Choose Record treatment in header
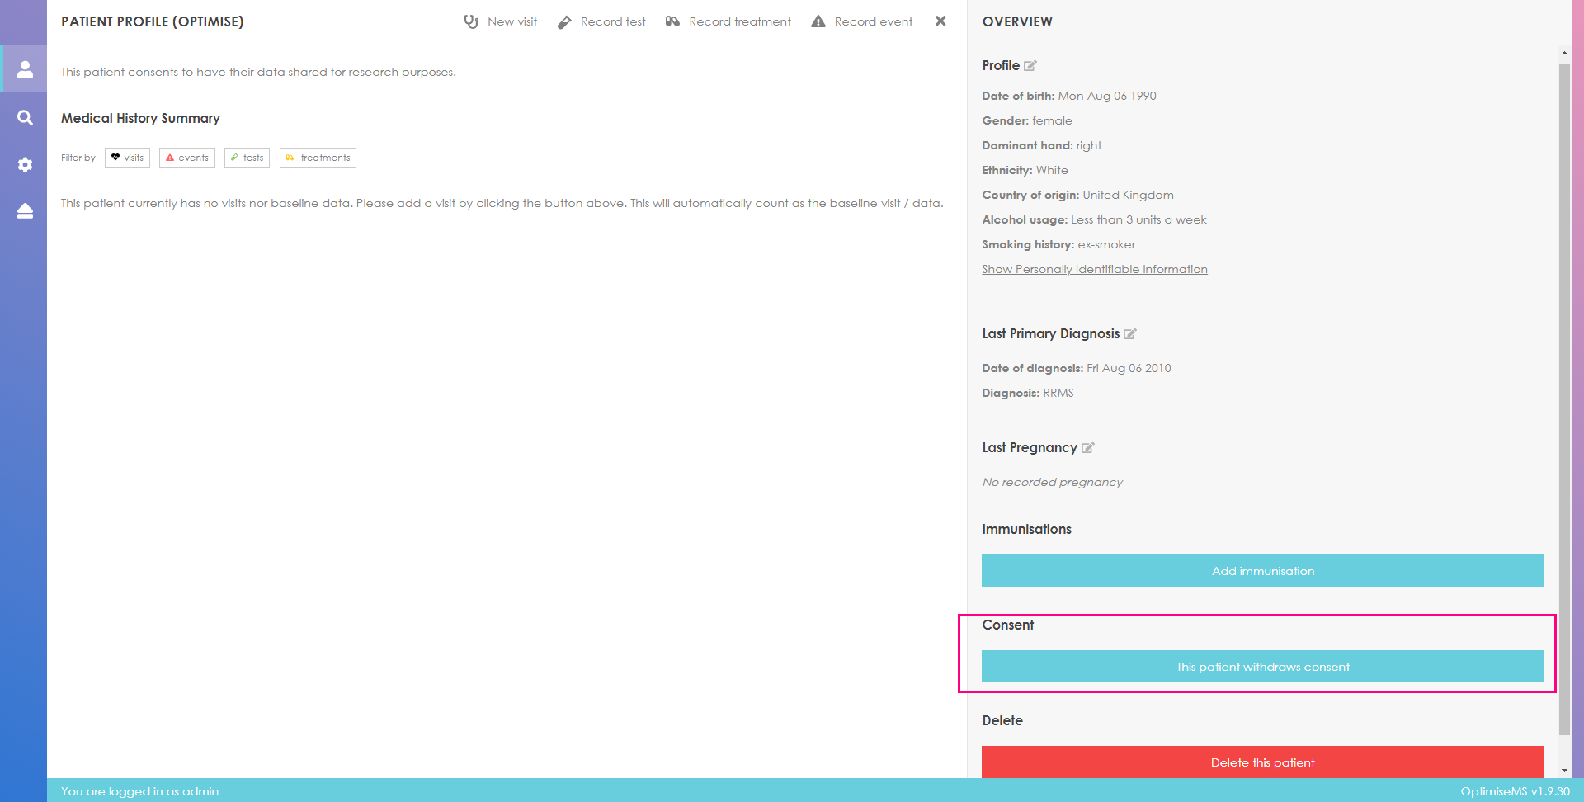The height and width of the screenshot is (802, 1584). [x=728, y=21]
